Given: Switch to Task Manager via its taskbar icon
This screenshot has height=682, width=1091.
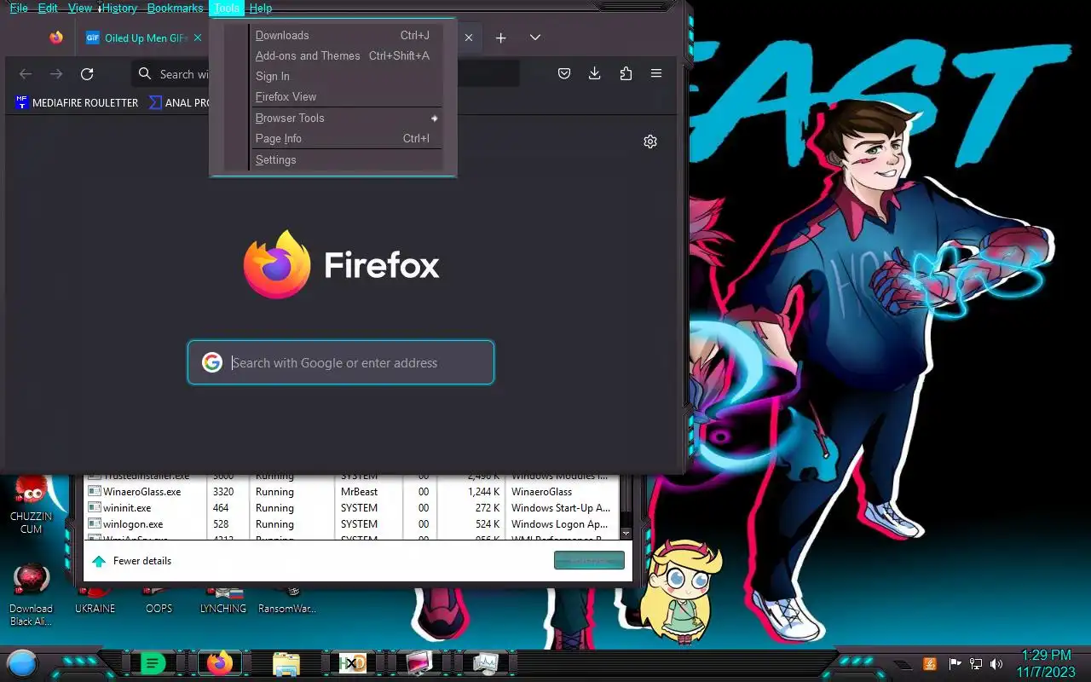Looking at the screenshot, I should 486,662.
